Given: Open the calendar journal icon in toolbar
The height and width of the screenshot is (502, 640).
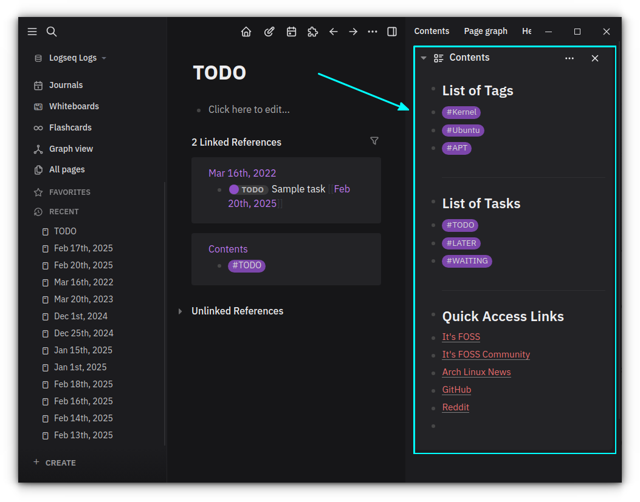Looking at the screenshot, I should point(291,32).
